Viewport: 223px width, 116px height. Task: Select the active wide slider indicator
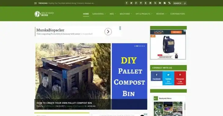[x=137, y=46]
